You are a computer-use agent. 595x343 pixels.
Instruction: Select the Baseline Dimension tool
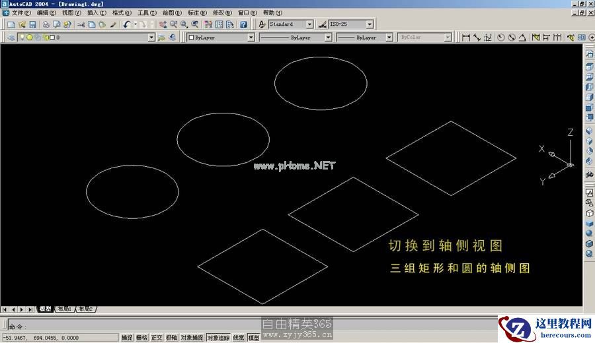547,38
